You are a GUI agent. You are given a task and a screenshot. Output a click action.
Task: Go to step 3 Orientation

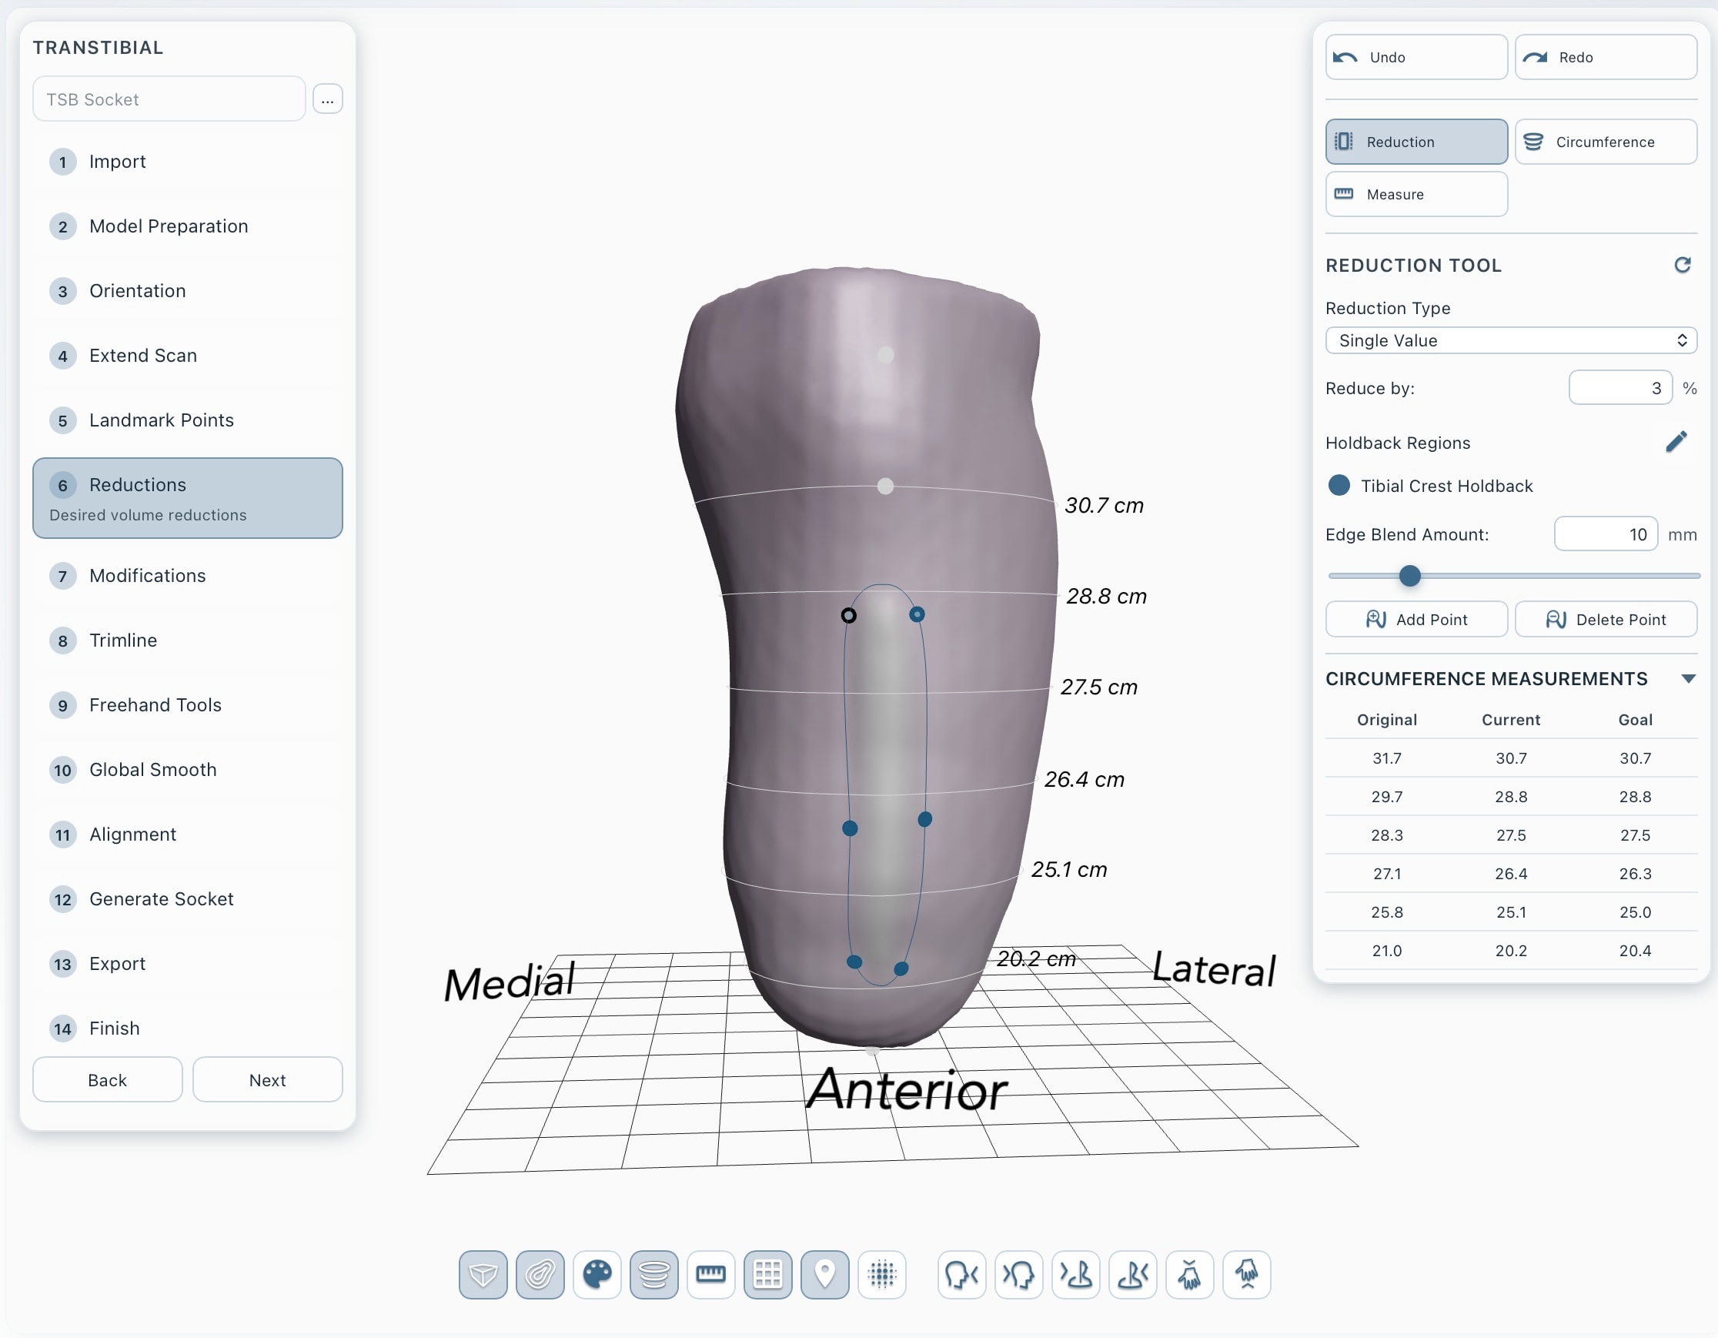coord(187,291)
